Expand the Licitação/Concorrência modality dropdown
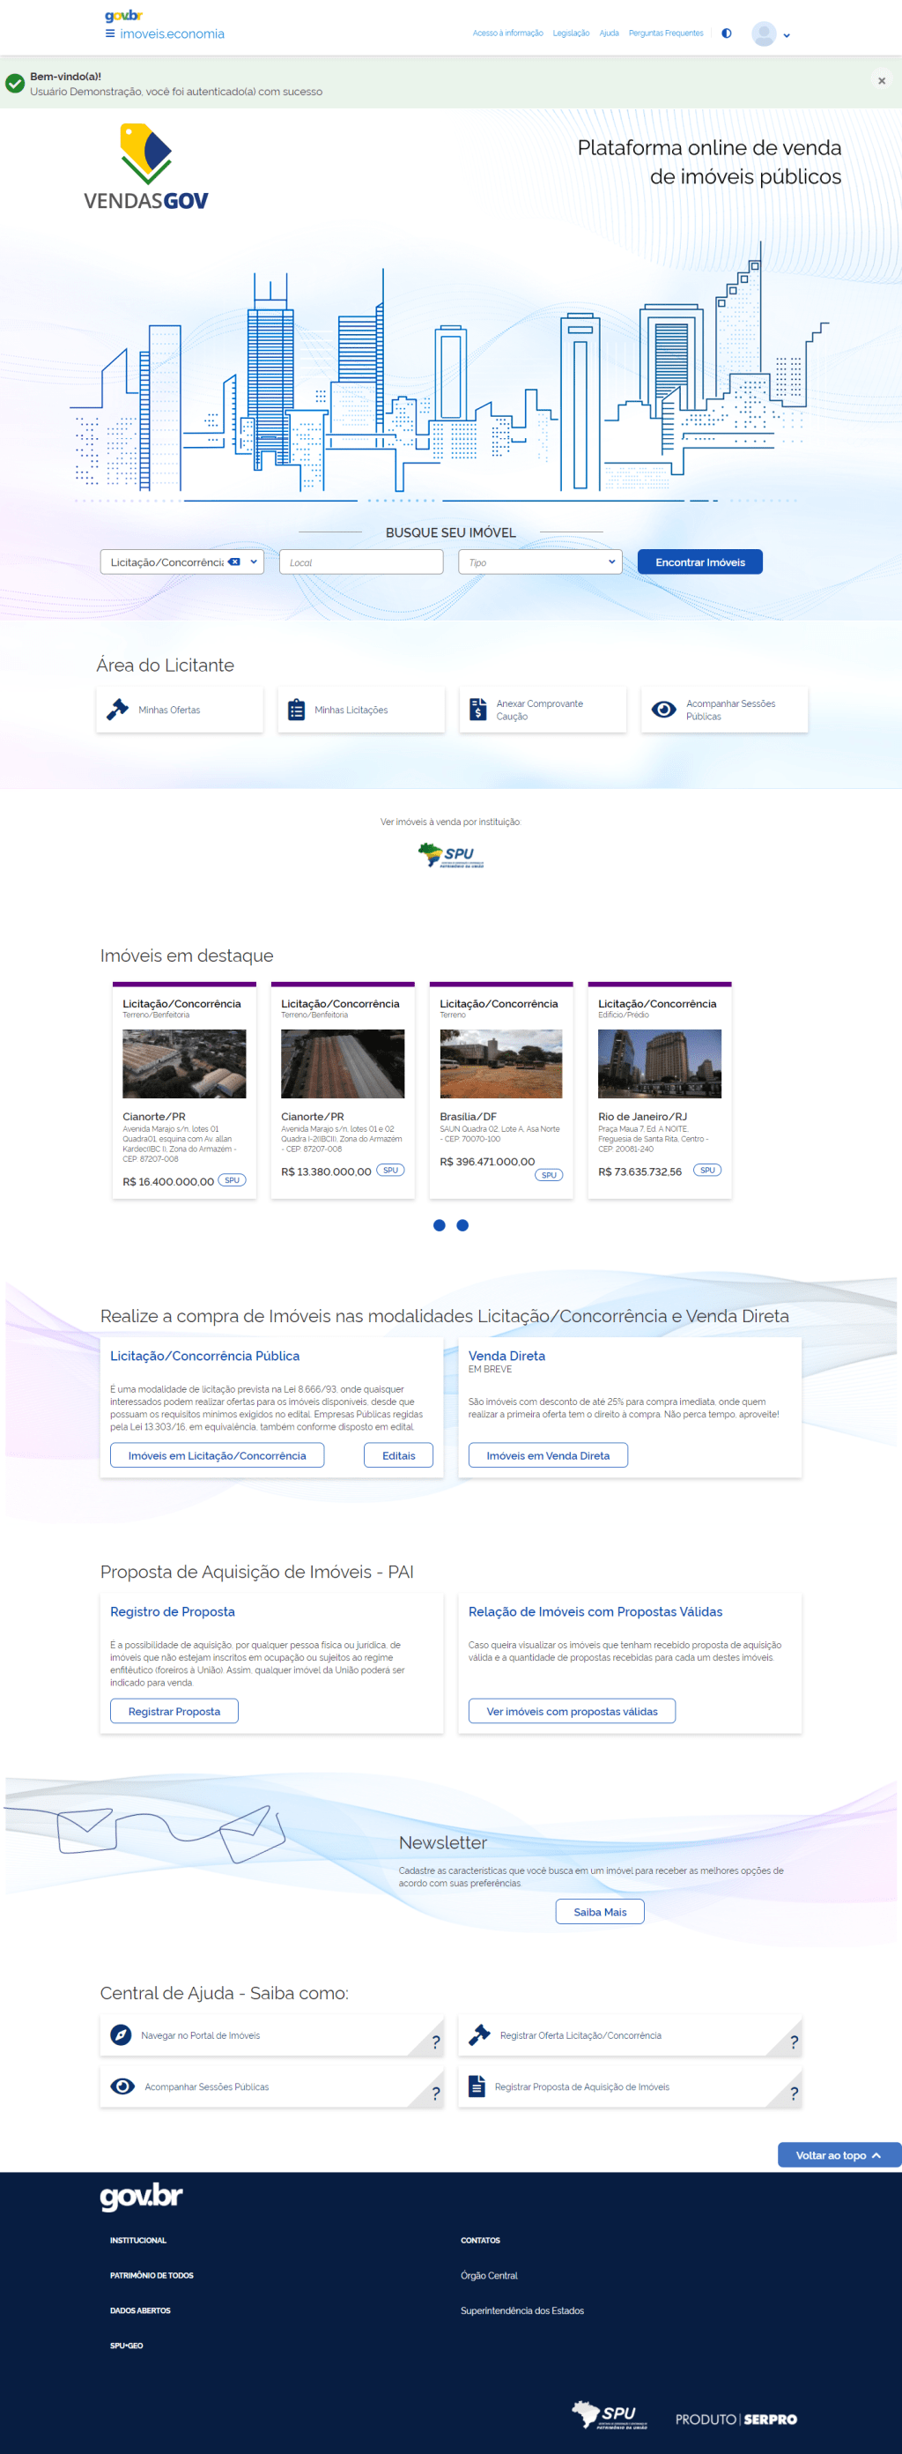This screenshot has height=2454, width=902. [x=254, y=562]
